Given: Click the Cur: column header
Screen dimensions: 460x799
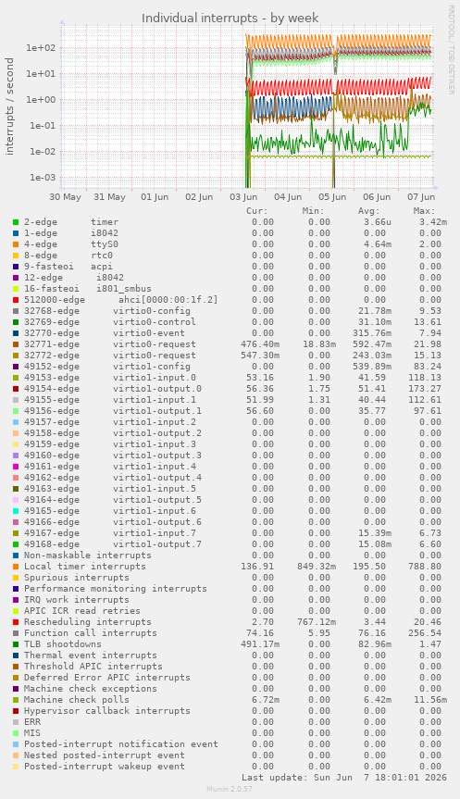Looking at the screenshot, I should (257, 211).
